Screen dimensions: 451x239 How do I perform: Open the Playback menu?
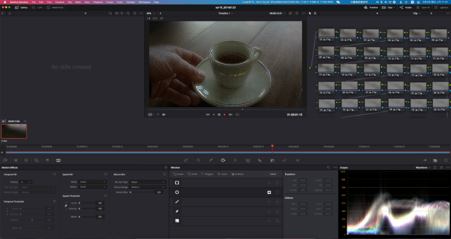[98, 2]
